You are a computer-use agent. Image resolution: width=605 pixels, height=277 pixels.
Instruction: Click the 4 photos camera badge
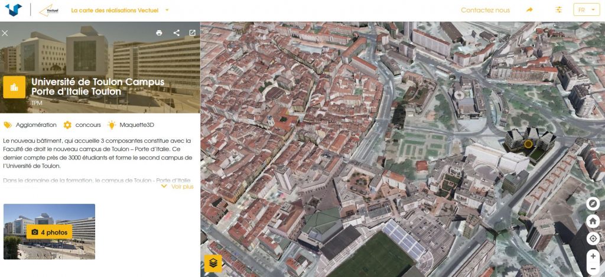click(49, 232)
